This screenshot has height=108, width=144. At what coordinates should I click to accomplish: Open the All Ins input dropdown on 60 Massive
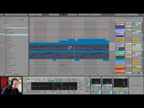(128, 52)
